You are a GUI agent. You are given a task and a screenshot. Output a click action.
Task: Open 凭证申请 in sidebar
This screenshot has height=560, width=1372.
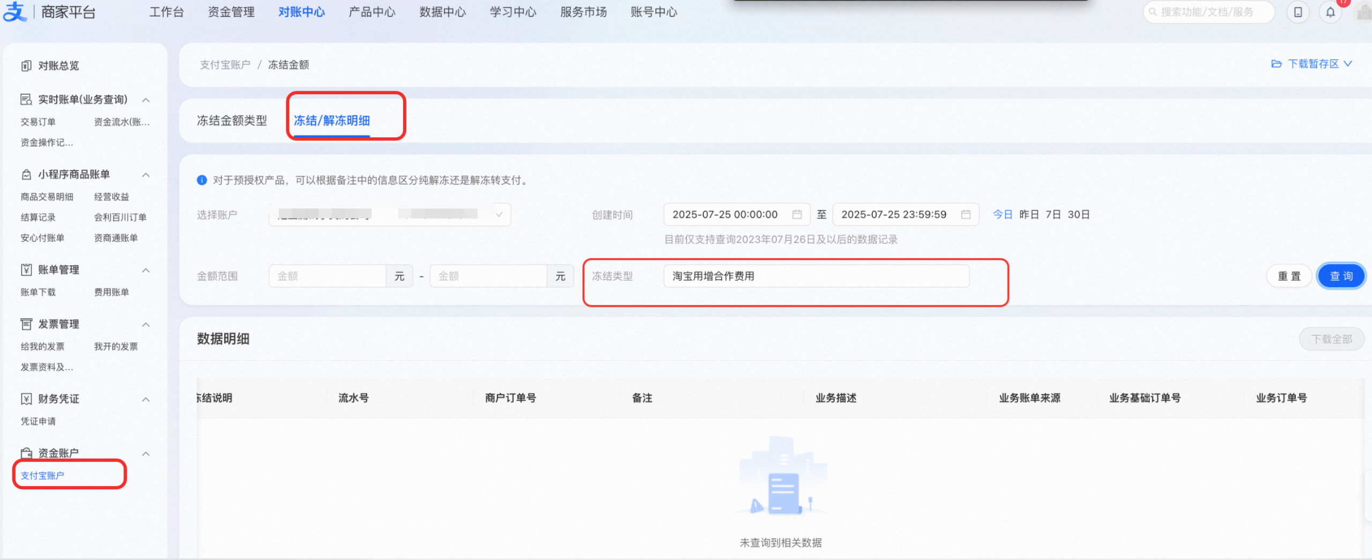pos(38,421)
